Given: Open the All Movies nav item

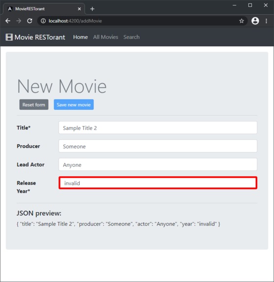Looking at the screenshot, I should click(106, 37).
